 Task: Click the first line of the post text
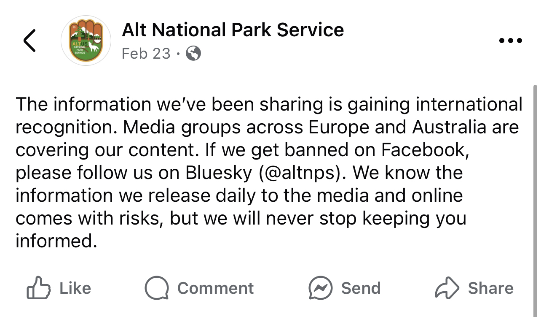point(269,105)
